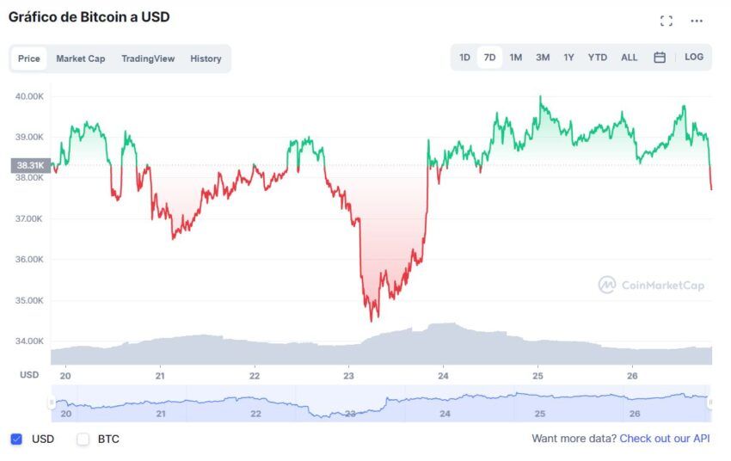Select the 1M time range
Viewport: 731px width, 461px height.
point(516,58)
